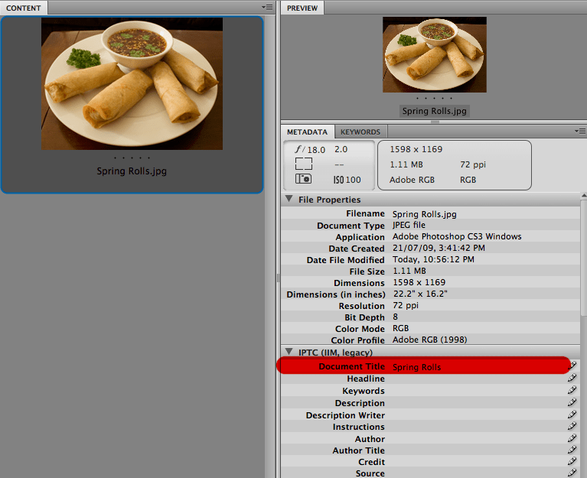This screenshot has width=587, height=478.
Task: Collapse the File Properties section
Action: (x=289, y=199)
